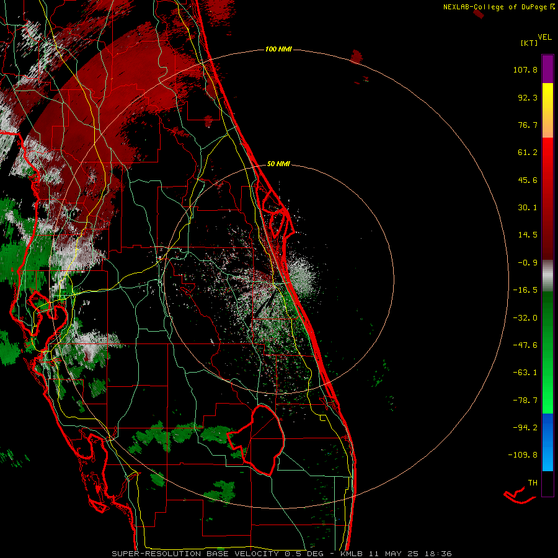558x558 pixels.
Task: Pick the blue segment of color scale
Action: (x=547, y=442)
